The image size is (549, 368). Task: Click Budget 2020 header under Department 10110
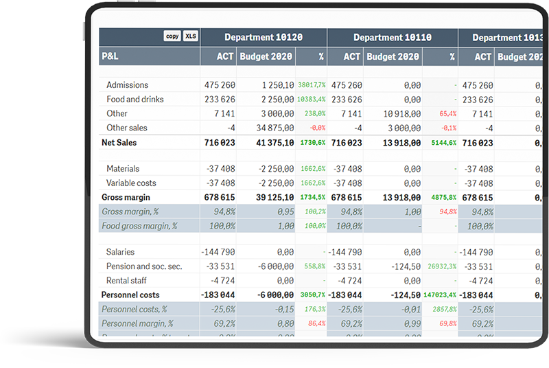pos(392,56)
